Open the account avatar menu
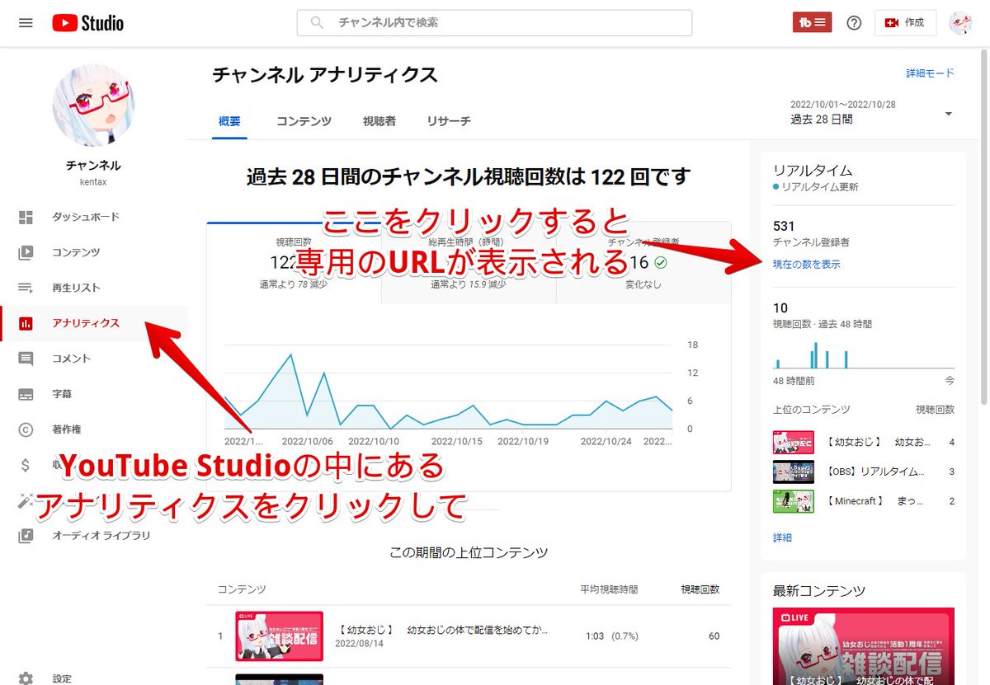990x685 pixels. 960,23
